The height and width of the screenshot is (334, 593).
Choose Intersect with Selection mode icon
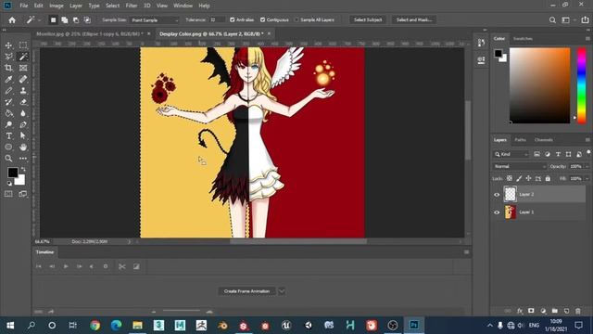(87, 20)
